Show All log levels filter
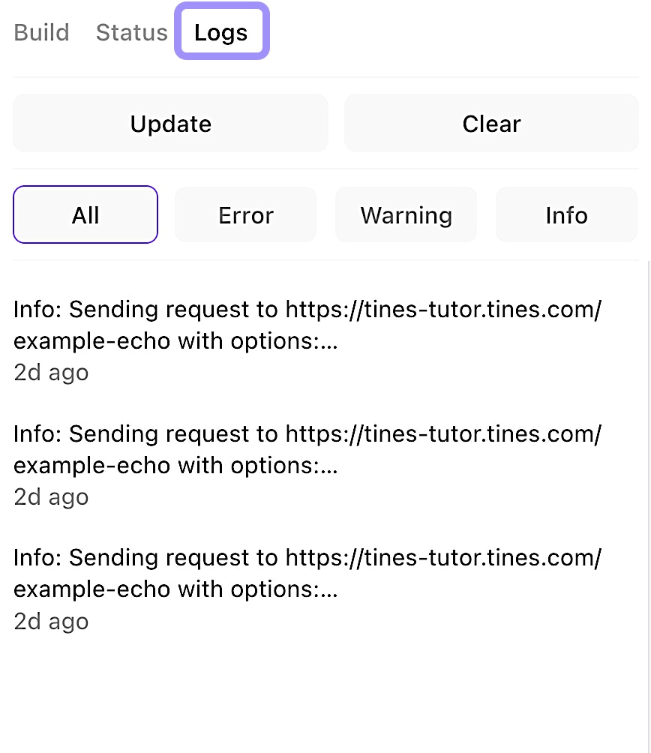 coord(85,215)
